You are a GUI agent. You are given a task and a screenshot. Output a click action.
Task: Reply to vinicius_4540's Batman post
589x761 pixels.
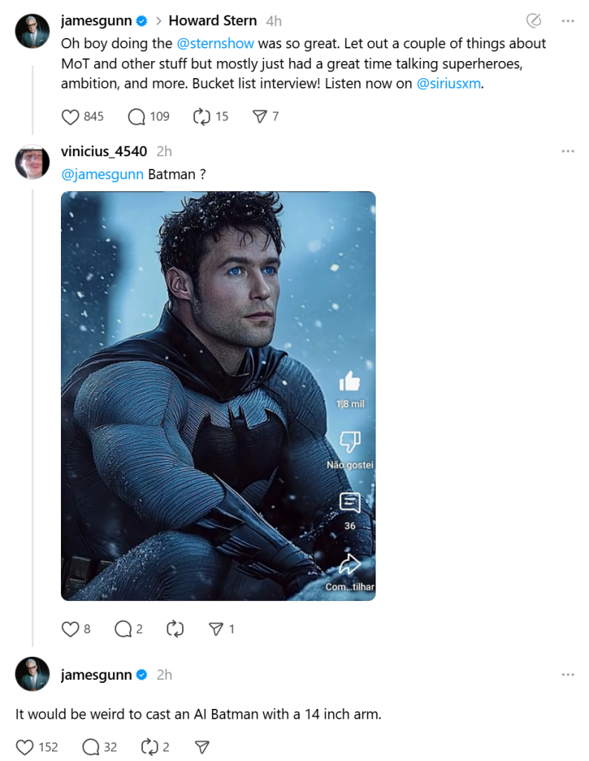coord(123,629)
